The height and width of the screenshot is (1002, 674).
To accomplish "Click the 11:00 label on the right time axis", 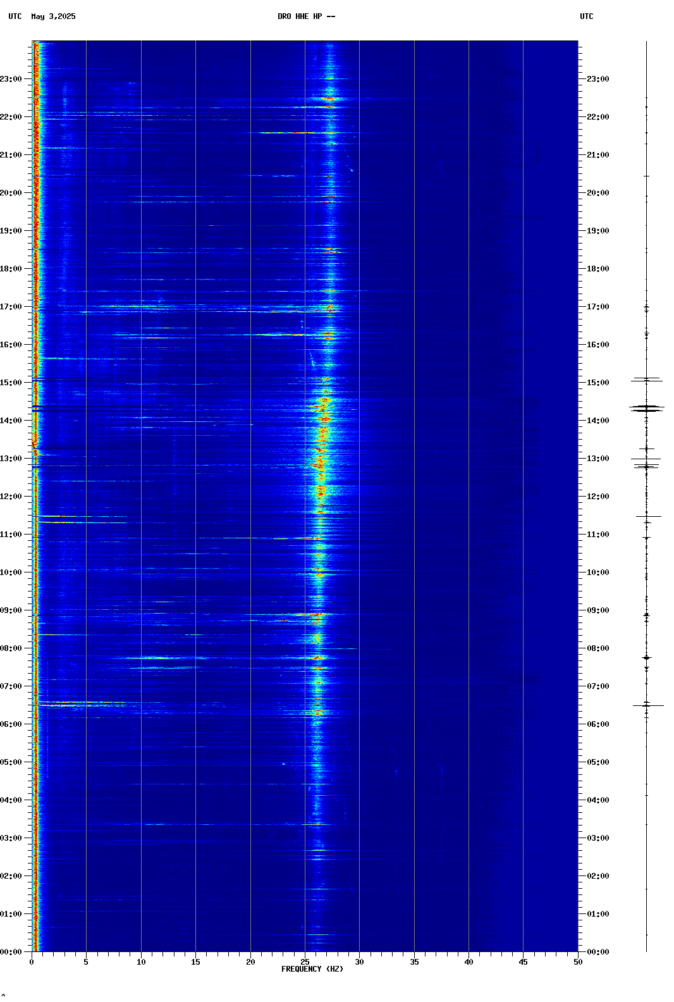I will point(598,535).
